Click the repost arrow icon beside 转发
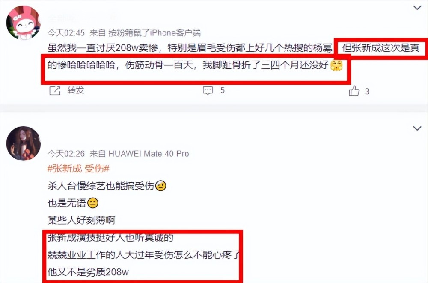This screenshot has height=283, width=428. (x=55, y=90)
